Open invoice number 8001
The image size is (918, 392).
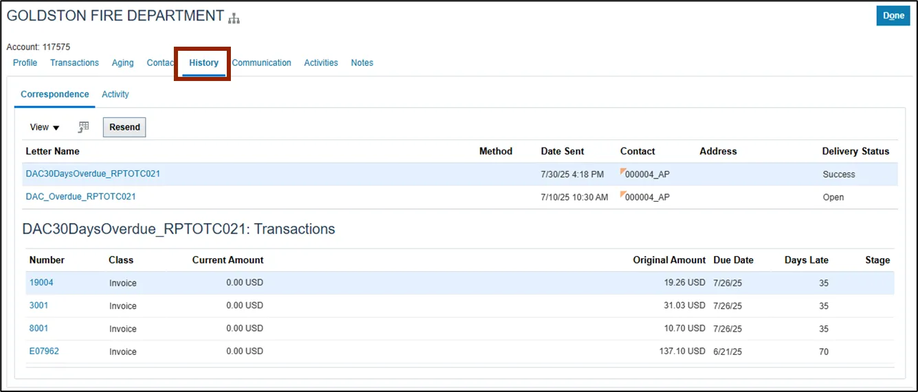click(x=38, y=328)
